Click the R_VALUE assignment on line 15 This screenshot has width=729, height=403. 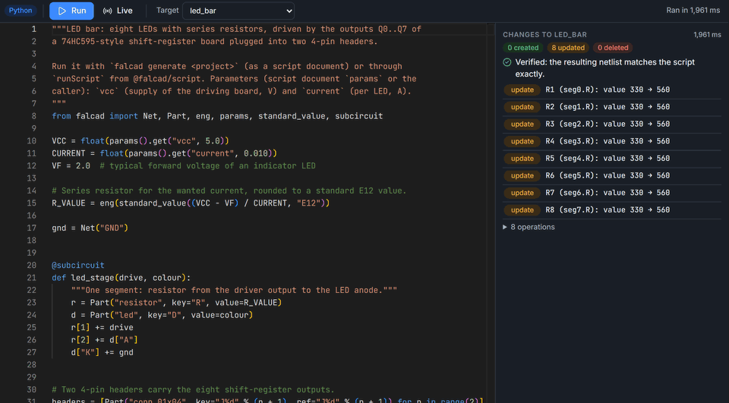pos(191,203)
